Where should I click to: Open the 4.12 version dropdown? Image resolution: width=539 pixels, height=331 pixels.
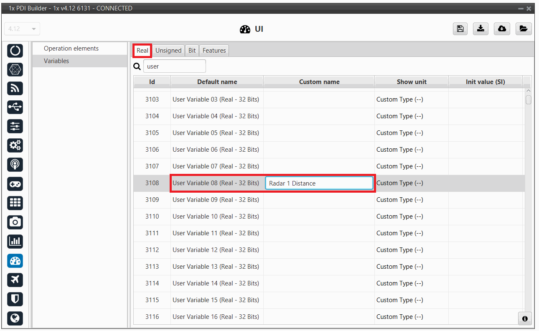pyautogui.click(x=22, y=29)
